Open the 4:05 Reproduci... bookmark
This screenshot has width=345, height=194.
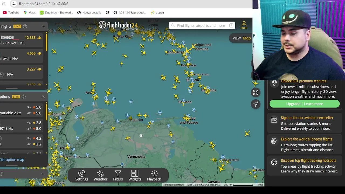tap(130, 12)
